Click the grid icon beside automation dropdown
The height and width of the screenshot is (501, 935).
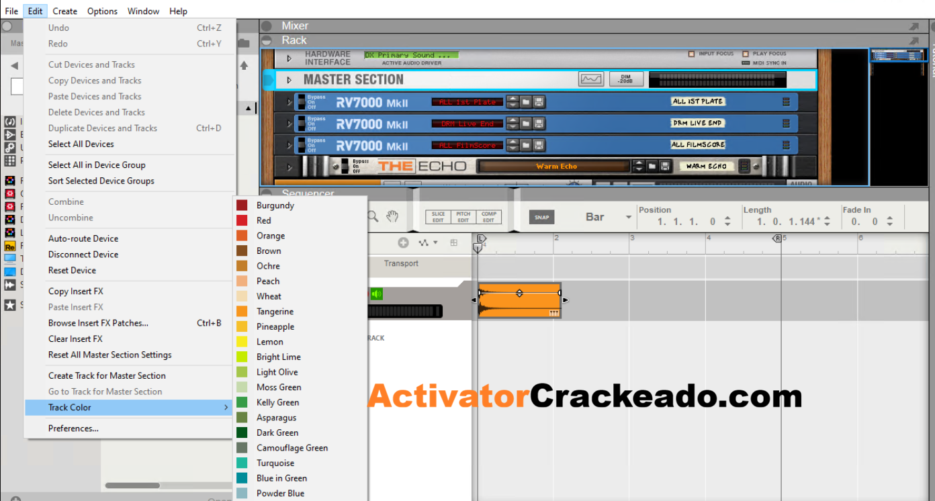click(454, 242)
